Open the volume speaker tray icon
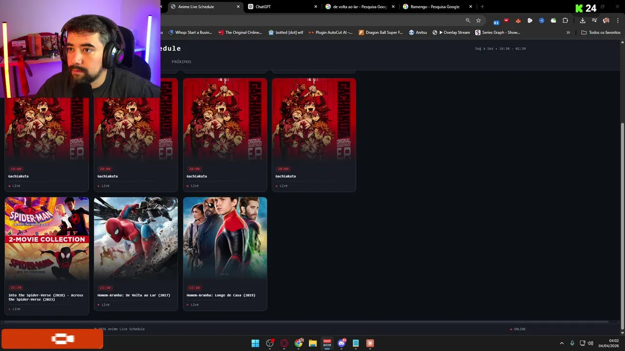This screenshot has width=625, height=351. (x=590, y=343)
